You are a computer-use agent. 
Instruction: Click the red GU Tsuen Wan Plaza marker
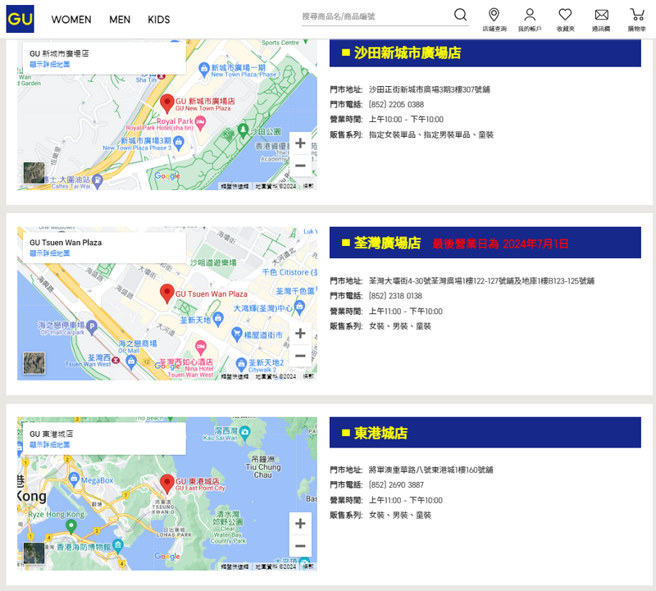point(167,293)
